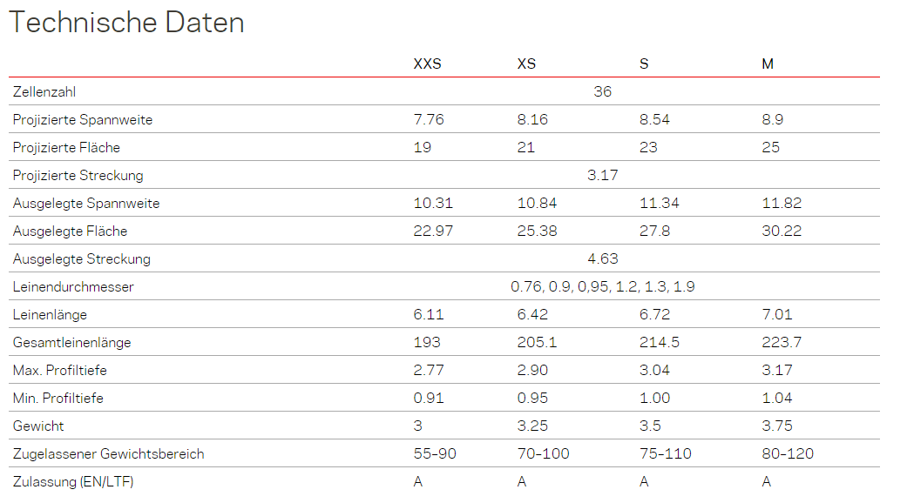This screenshot has width=907, height=503.
Task: Select the Ausgelegte Streckung value 4.63
Action: tap(602, 258)
